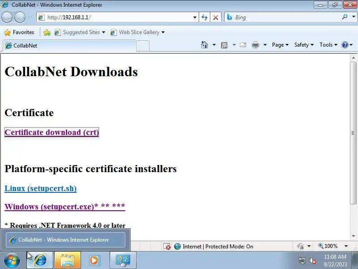The height and width of the screenshot is (269, 358).
Task: Open the Suggested Sites favorites item
Action: click(x=80, y=32)
